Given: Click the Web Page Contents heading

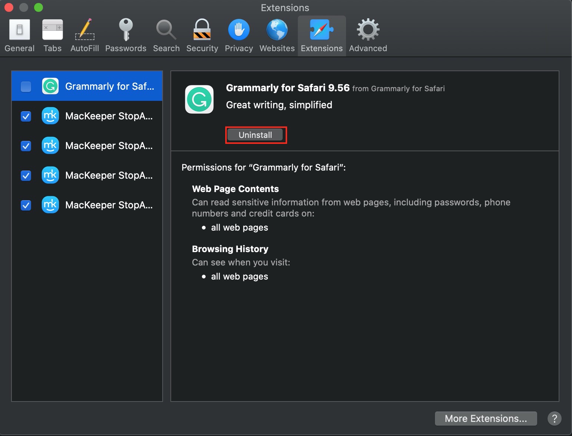Looking at the screenshot, I should point(235,189).
